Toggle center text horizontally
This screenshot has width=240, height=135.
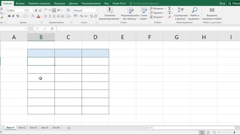50,16
